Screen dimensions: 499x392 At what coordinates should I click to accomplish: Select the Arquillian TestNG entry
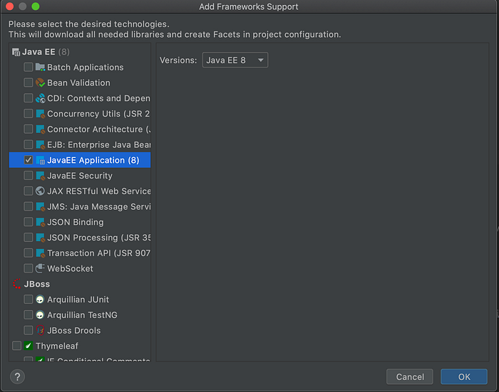[80, 314]
